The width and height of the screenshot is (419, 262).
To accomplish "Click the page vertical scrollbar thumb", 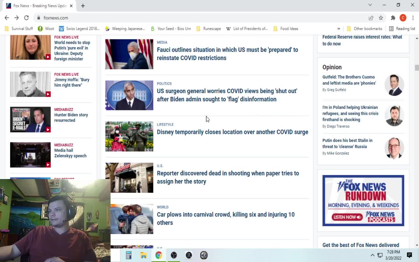I will [417, 68].
